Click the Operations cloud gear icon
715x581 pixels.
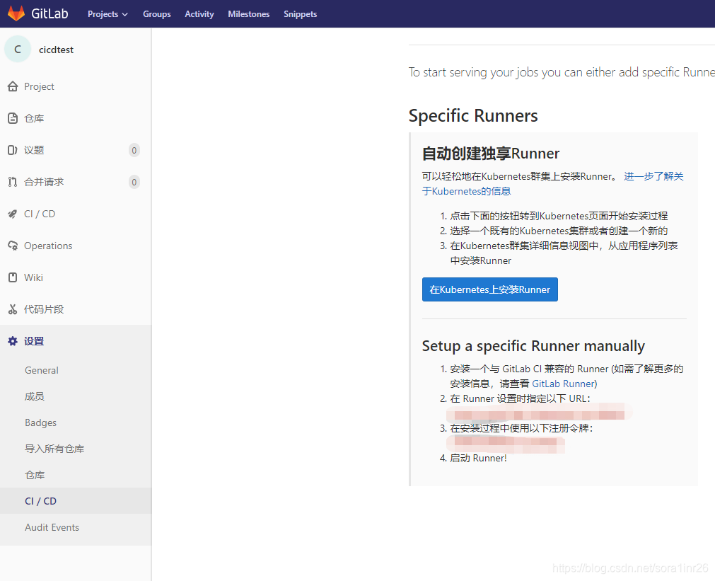coord(13,246)
